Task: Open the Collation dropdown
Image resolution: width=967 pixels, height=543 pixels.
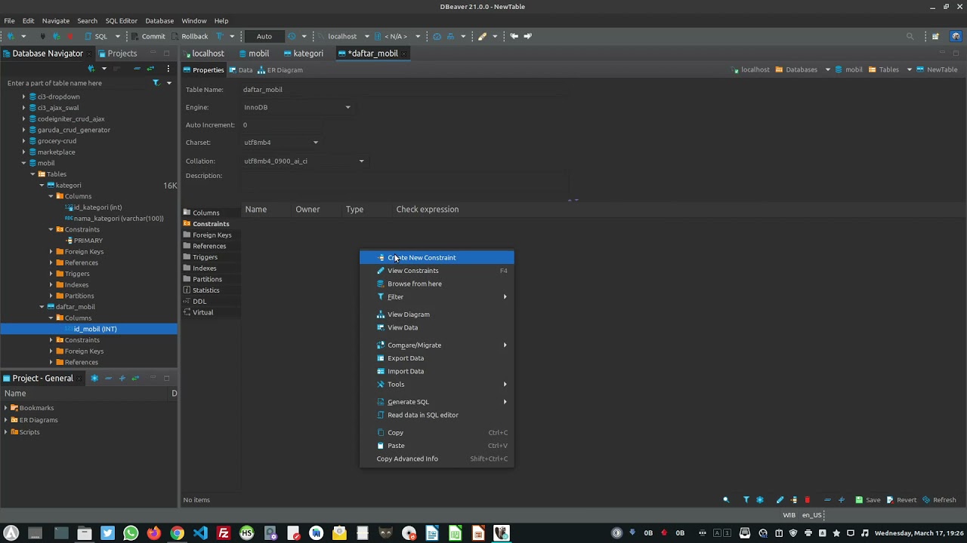Action: tap(304, 161)
